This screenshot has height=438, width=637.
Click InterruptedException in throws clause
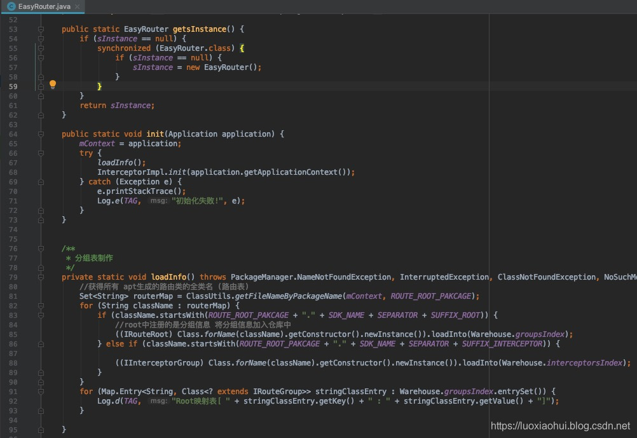[x=444, y=277]
